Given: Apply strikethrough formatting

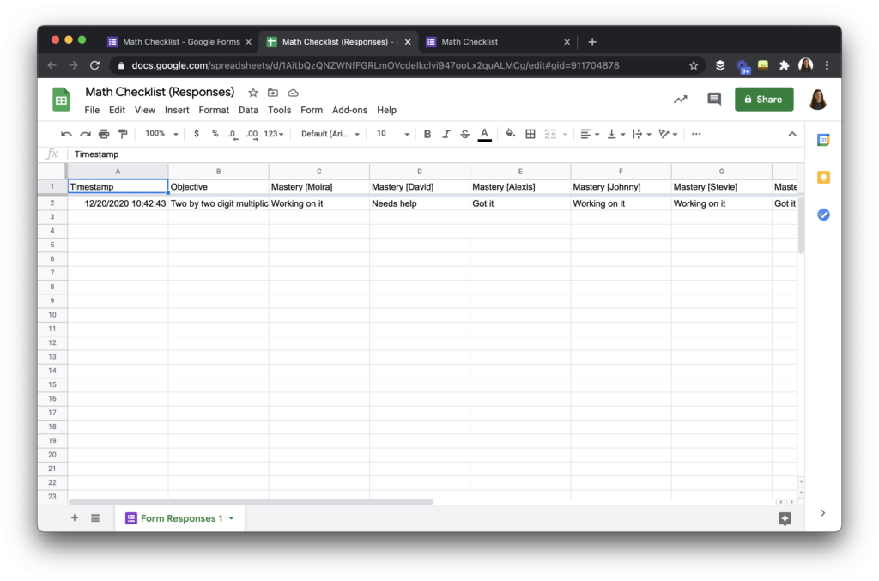Looking at the screenshot, I should coord(464,134).
